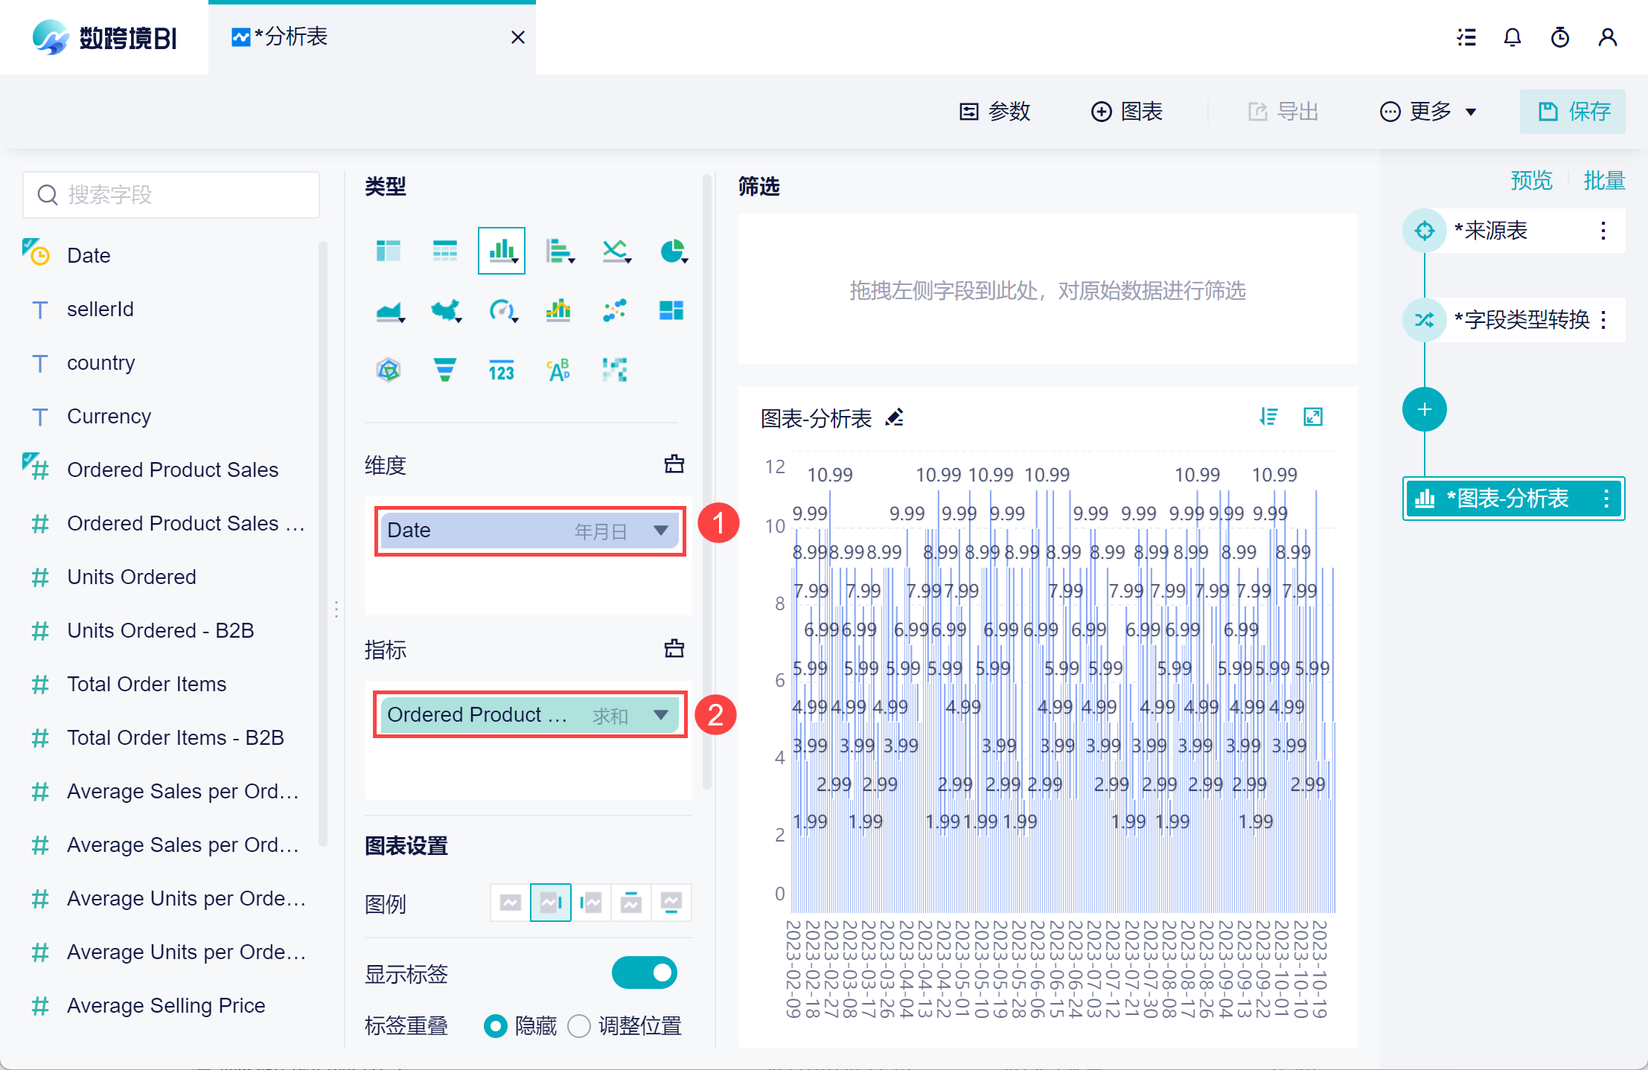Open the notification bell icon
The height and width of the screenshot is (1070, 1648).
1512,37
